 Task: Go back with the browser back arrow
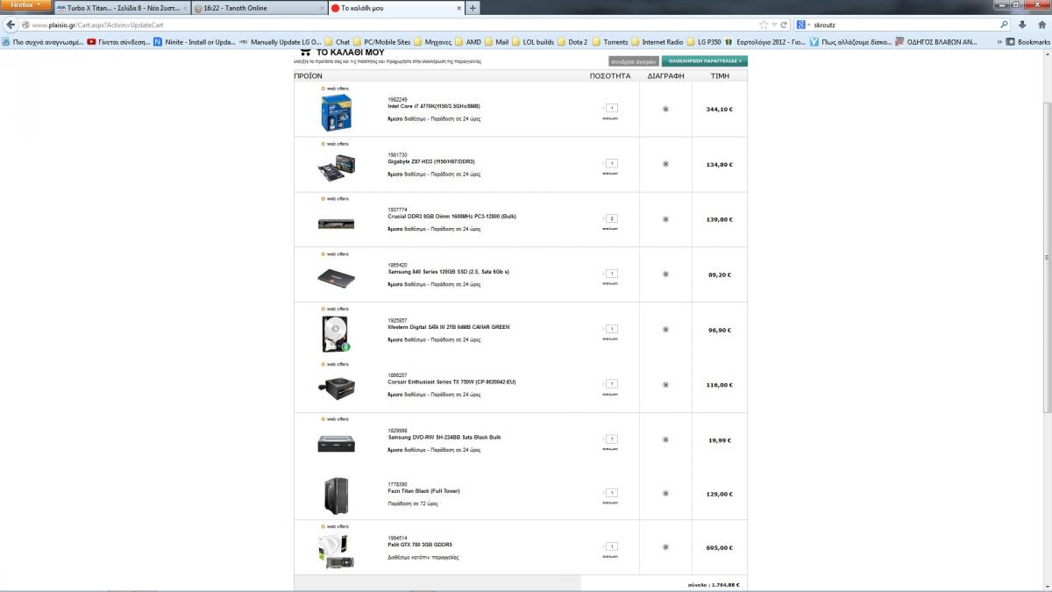(x=11, y=25)
